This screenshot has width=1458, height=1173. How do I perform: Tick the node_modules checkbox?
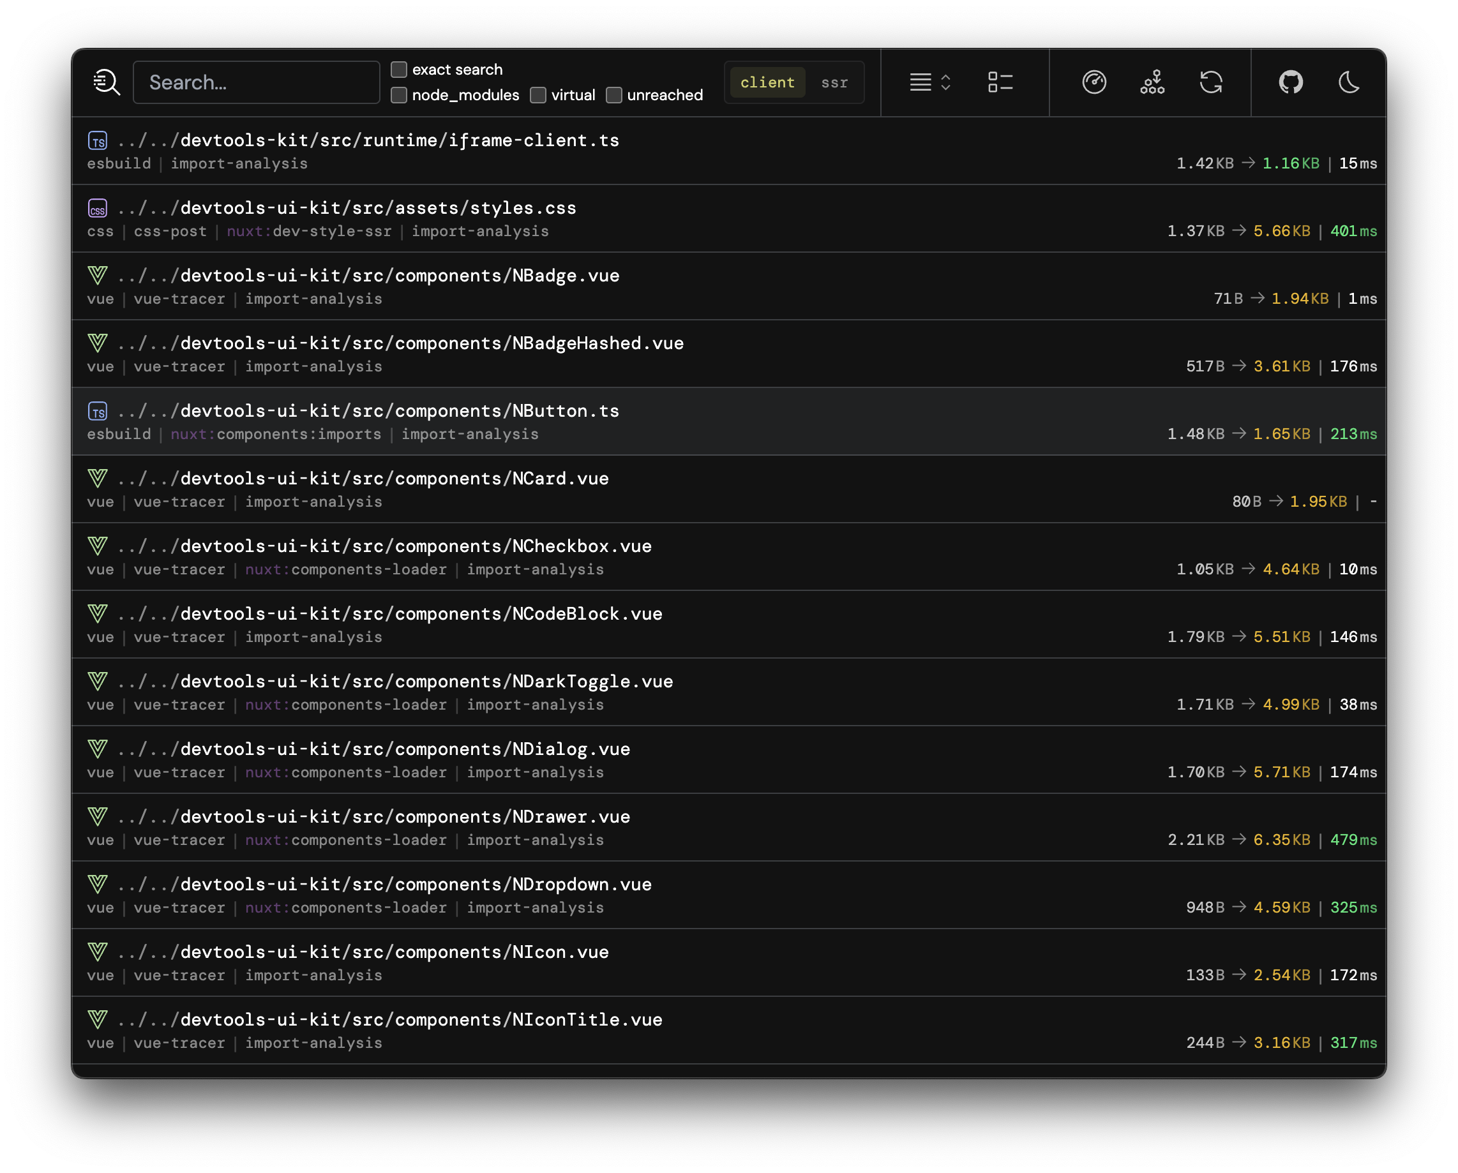[x=399, y=95]
